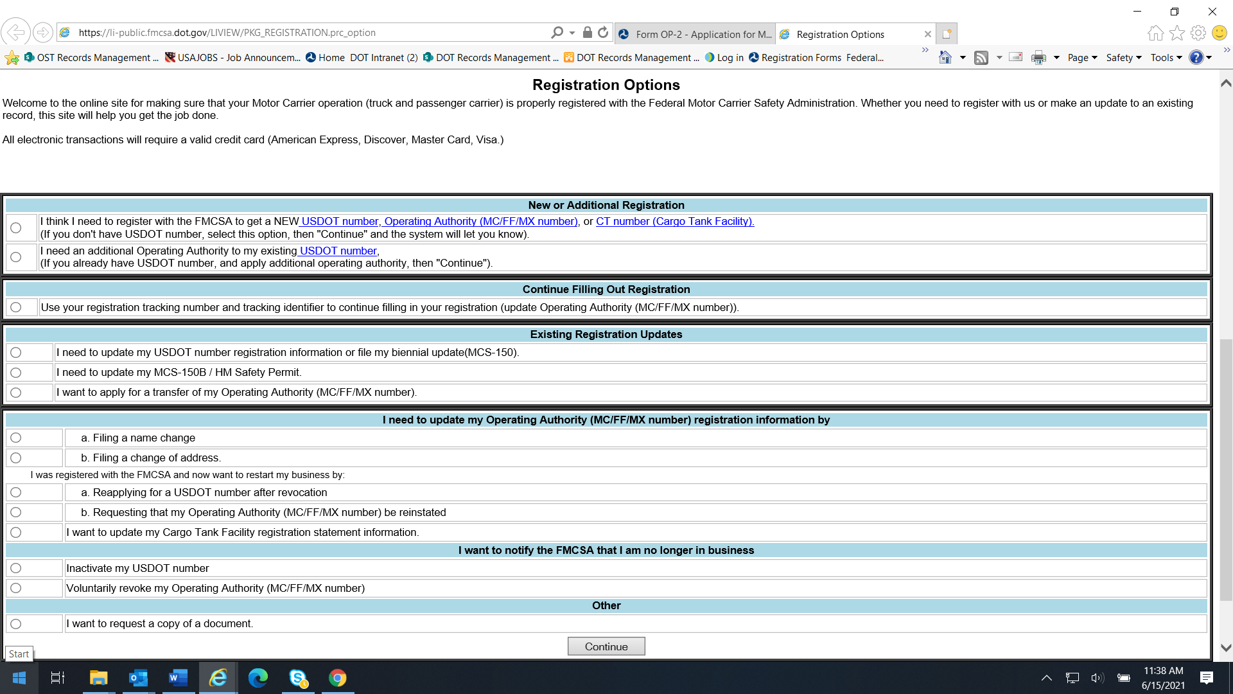Click the page vertical scrollbar down arrow
1233x694 pixels.
1225,648
